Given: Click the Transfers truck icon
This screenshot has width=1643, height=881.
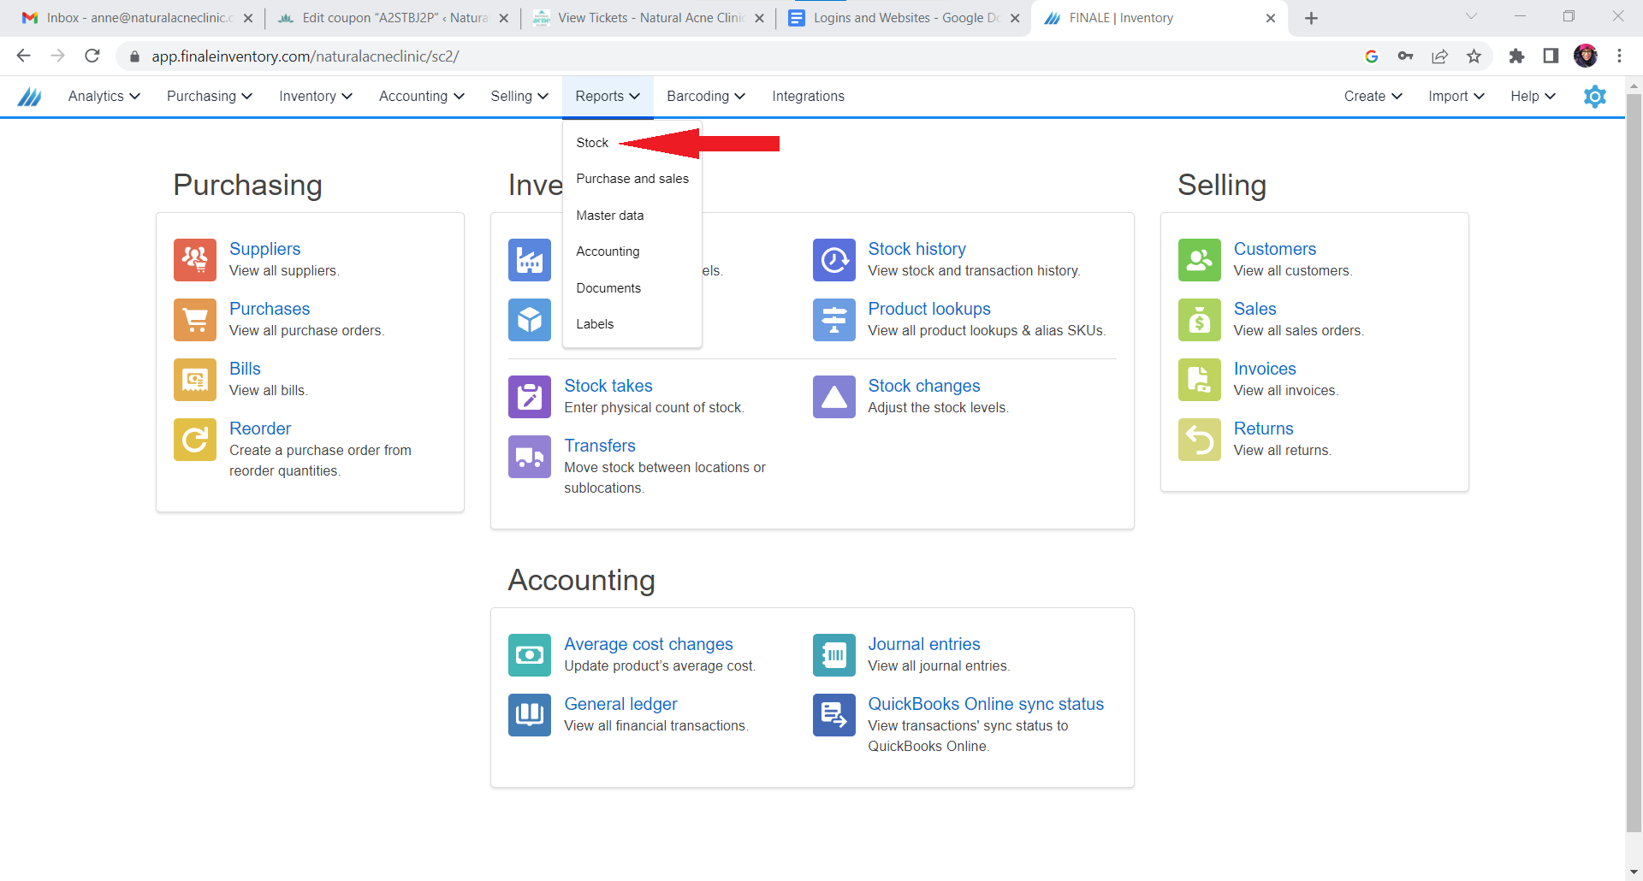Looking at the screenshot, I should coord(530,457).
